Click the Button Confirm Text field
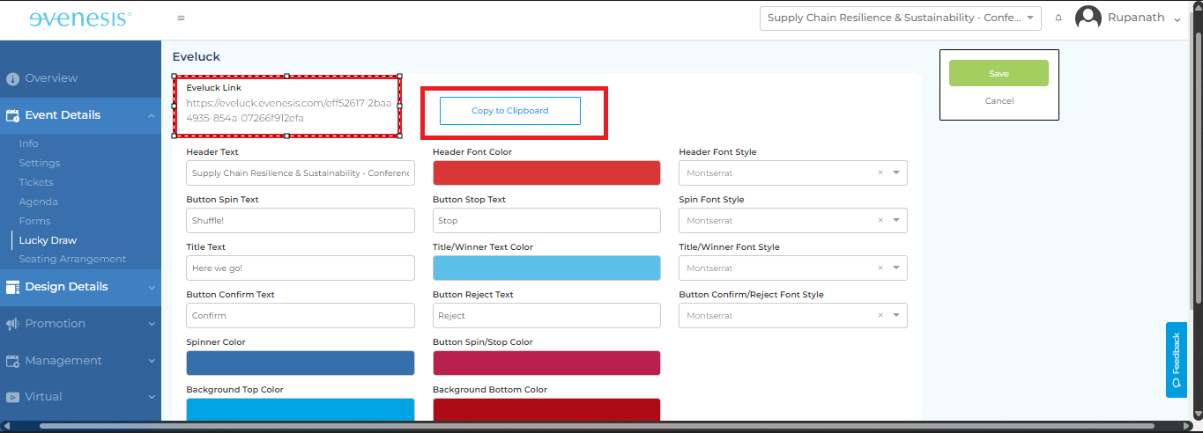This screenshot has height=433, width=1203. [x=301, y=316]
